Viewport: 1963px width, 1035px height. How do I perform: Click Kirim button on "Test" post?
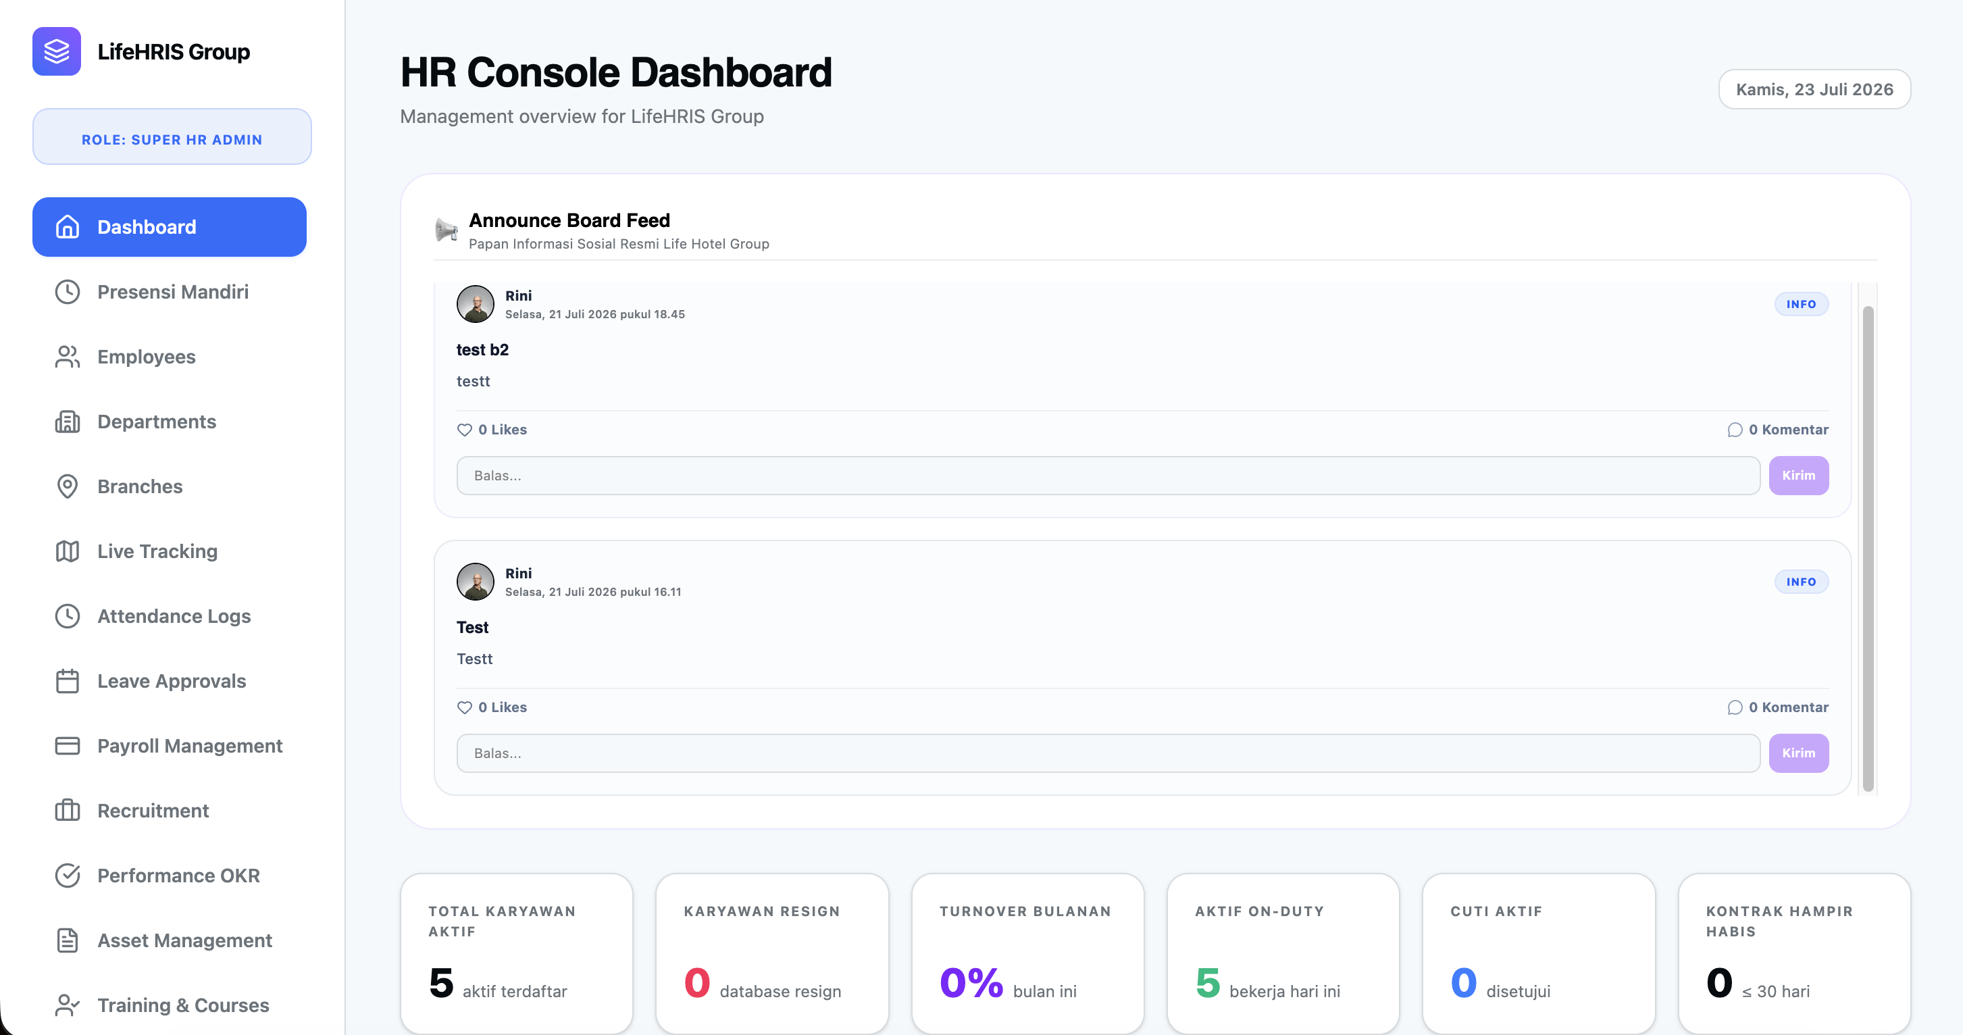1798,752
